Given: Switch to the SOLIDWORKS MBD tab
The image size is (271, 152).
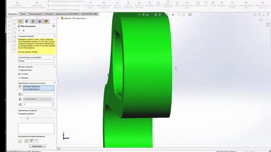Looking at the screenshot, I should [89, 14].
